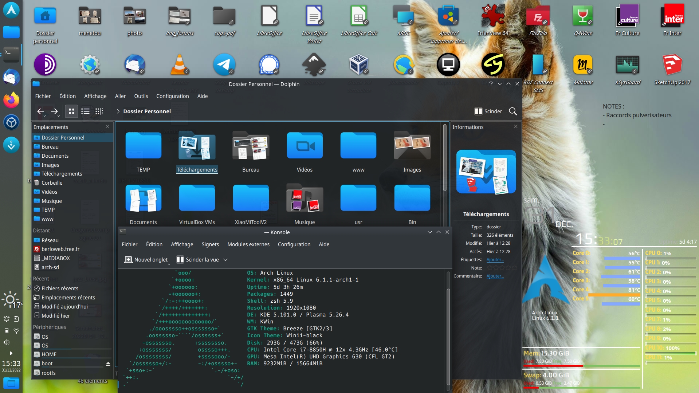Toggle the Scinder split view in Dolphin

pos(488,111)
